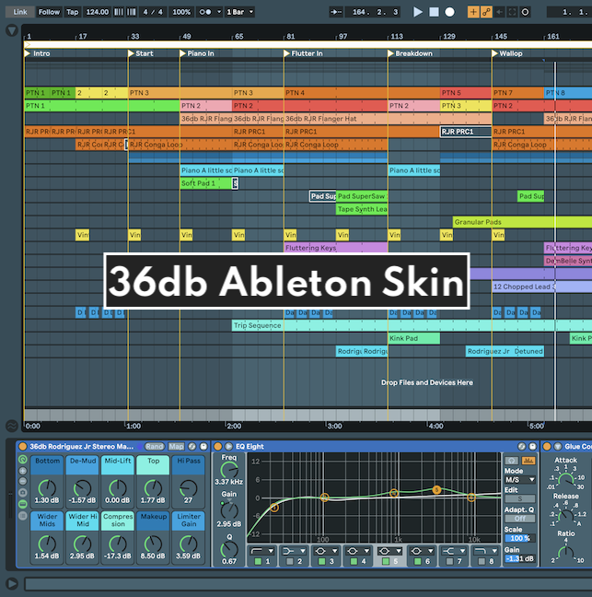Select the Kink Pad clip near Breakdown
592x597 pixels.
pos(414,338)
